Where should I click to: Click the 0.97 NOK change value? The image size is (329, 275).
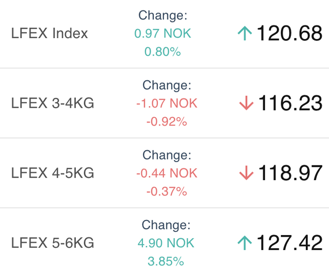point(163,33)
